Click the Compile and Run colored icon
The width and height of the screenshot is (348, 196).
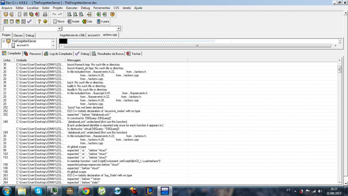coord(17,21)
